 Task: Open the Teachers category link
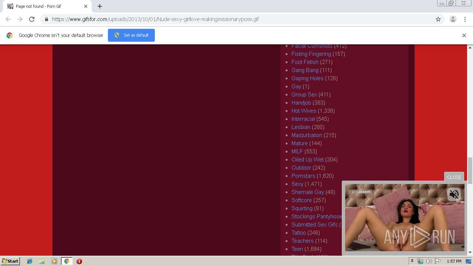pyautogui.click(x=302, y=241)
